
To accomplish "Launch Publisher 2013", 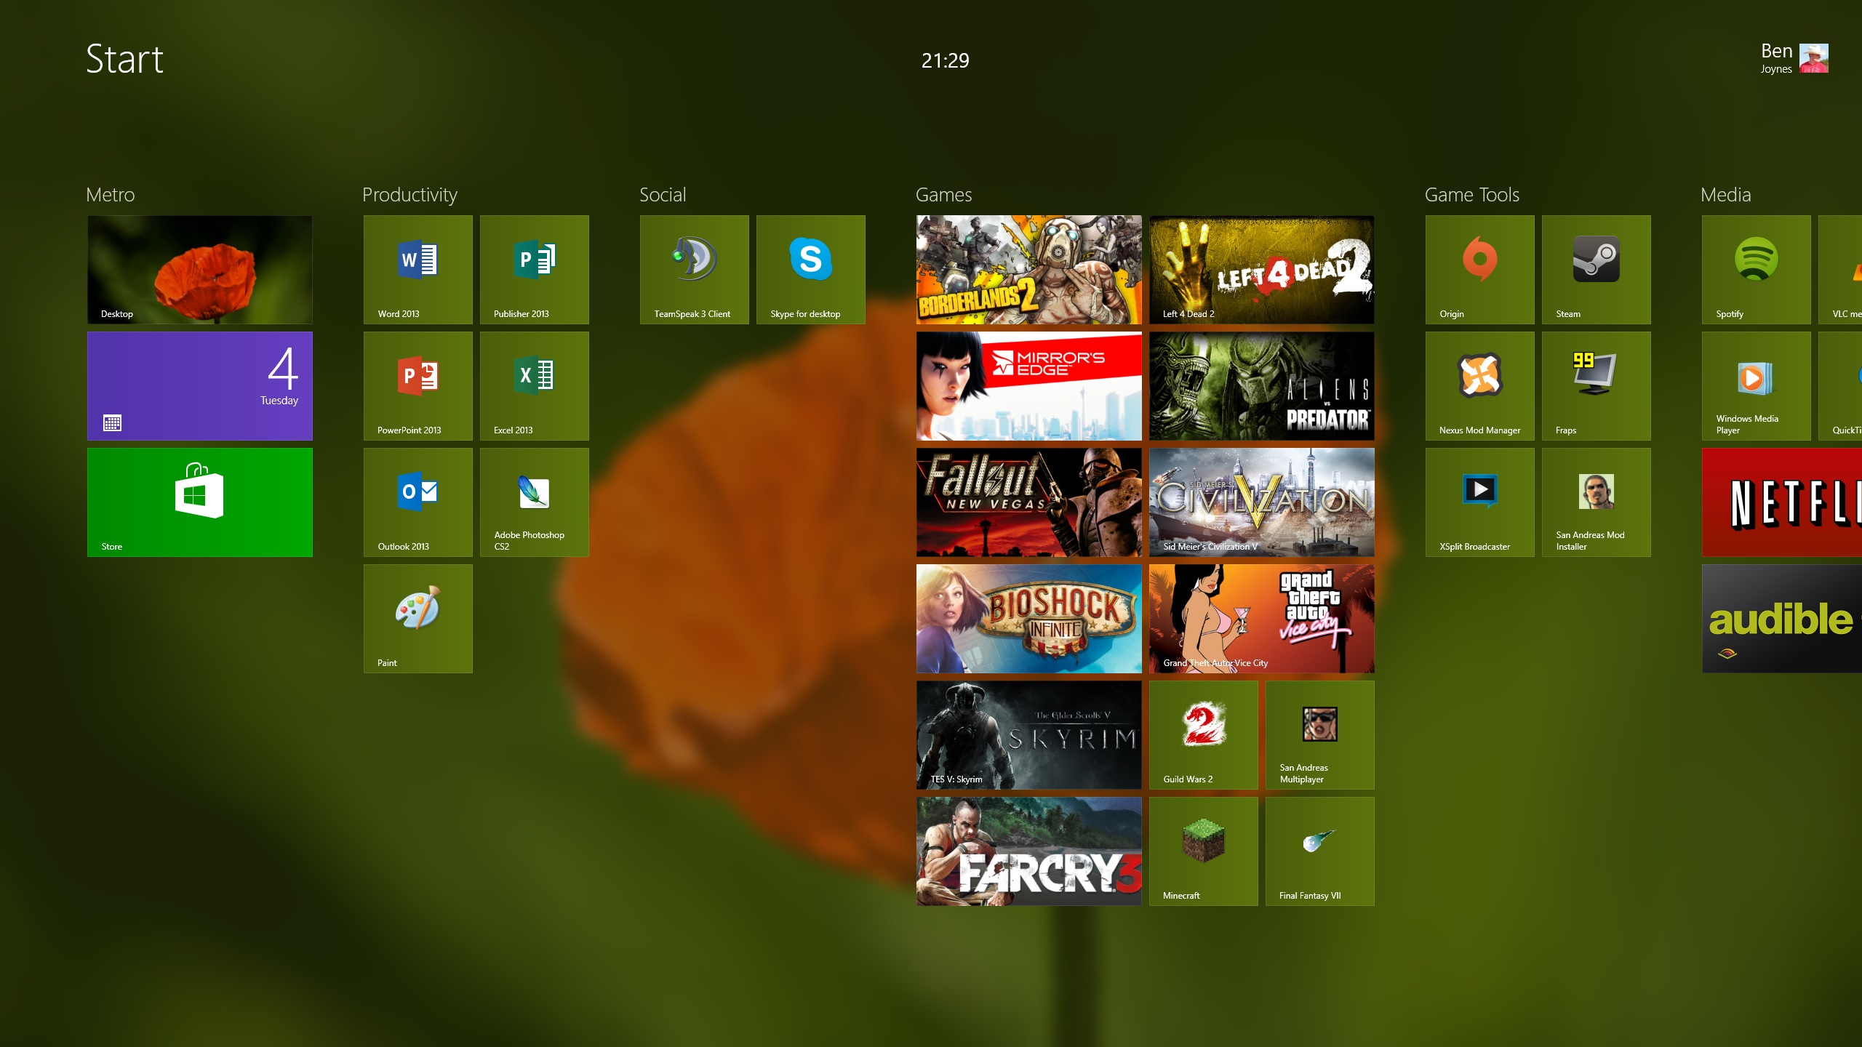I will (x=534, y=269).
